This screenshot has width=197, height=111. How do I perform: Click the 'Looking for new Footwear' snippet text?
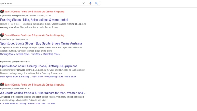coord(42,72)
